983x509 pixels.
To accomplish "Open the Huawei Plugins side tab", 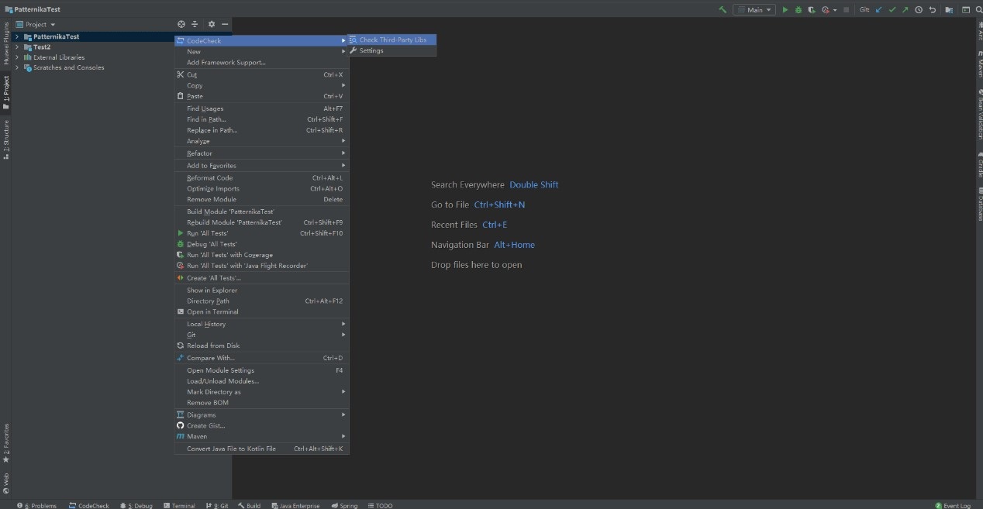I will pos(6,44).
